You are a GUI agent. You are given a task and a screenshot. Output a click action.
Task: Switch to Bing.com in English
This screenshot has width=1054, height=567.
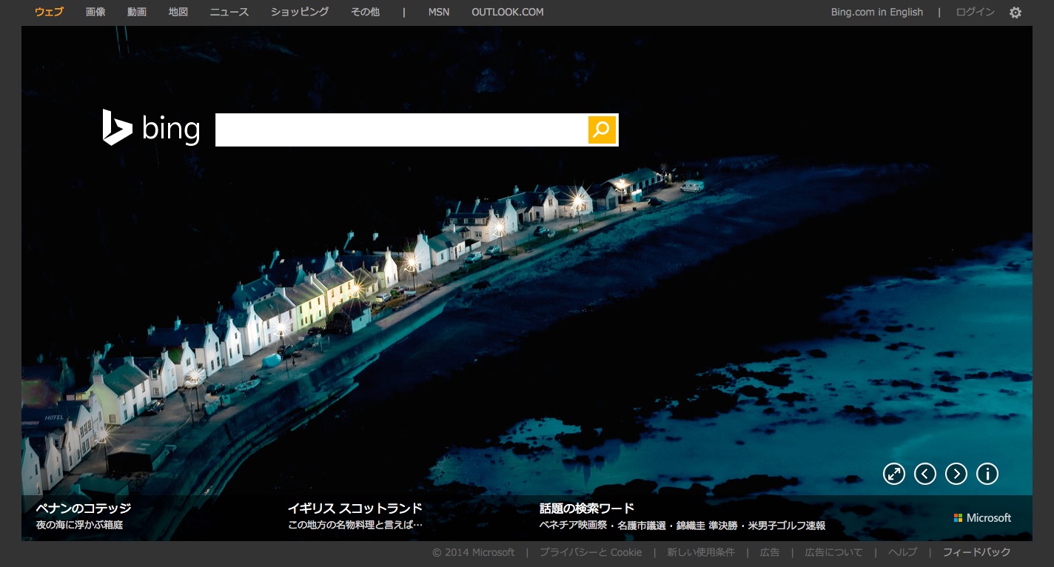coord(876,12)
